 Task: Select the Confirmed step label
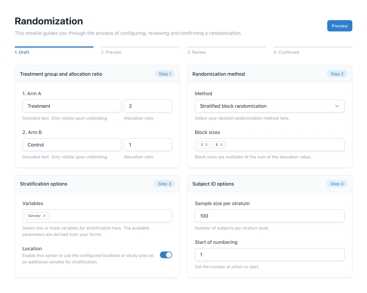tap(286, 52)
